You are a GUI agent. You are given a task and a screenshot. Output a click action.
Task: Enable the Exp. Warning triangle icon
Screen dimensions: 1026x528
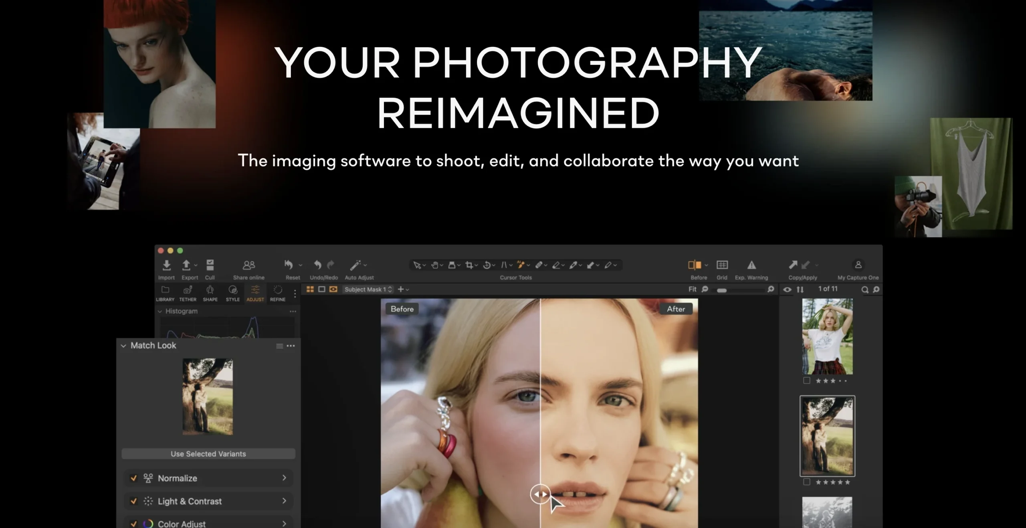click(x=751, y=265)
